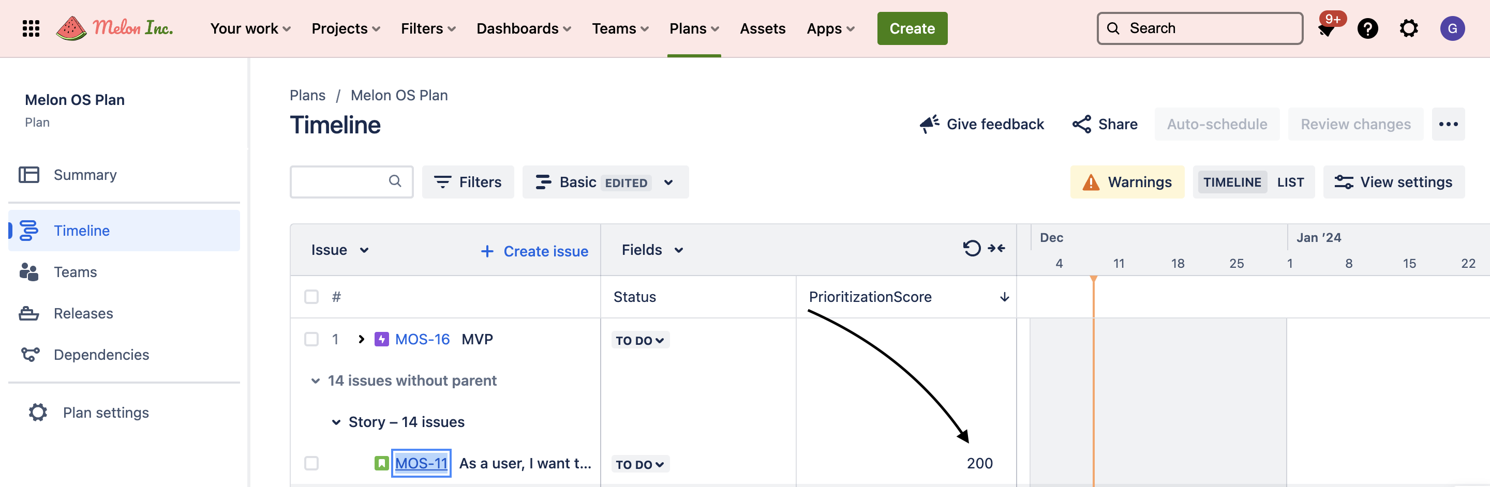The height and width of the screenshot is (487, 1490).
Task: Click the issue search field above the timeline
Action: 341,182
